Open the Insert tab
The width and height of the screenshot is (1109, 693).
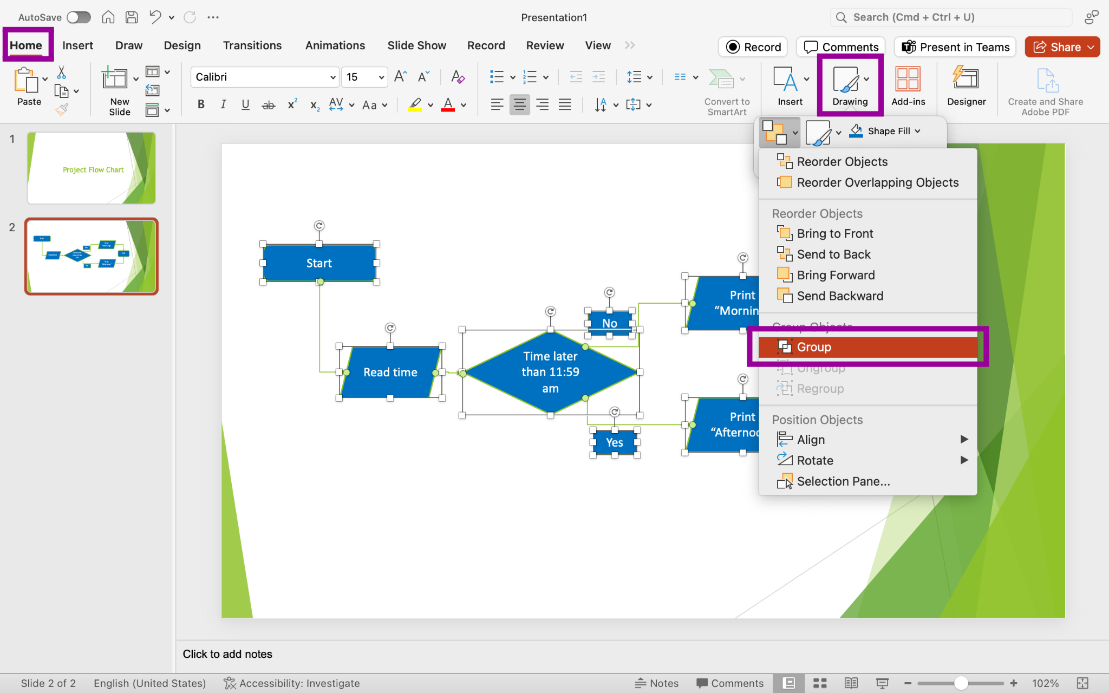coord(77,45)
